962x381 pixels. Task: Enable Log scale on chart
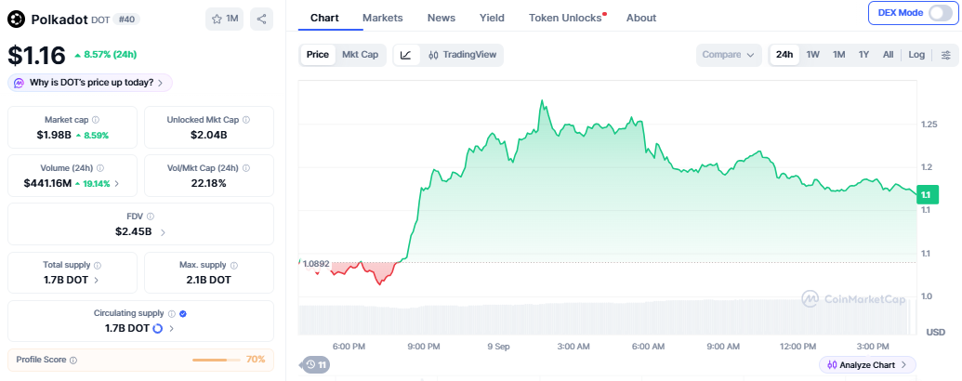click(916, 55)
